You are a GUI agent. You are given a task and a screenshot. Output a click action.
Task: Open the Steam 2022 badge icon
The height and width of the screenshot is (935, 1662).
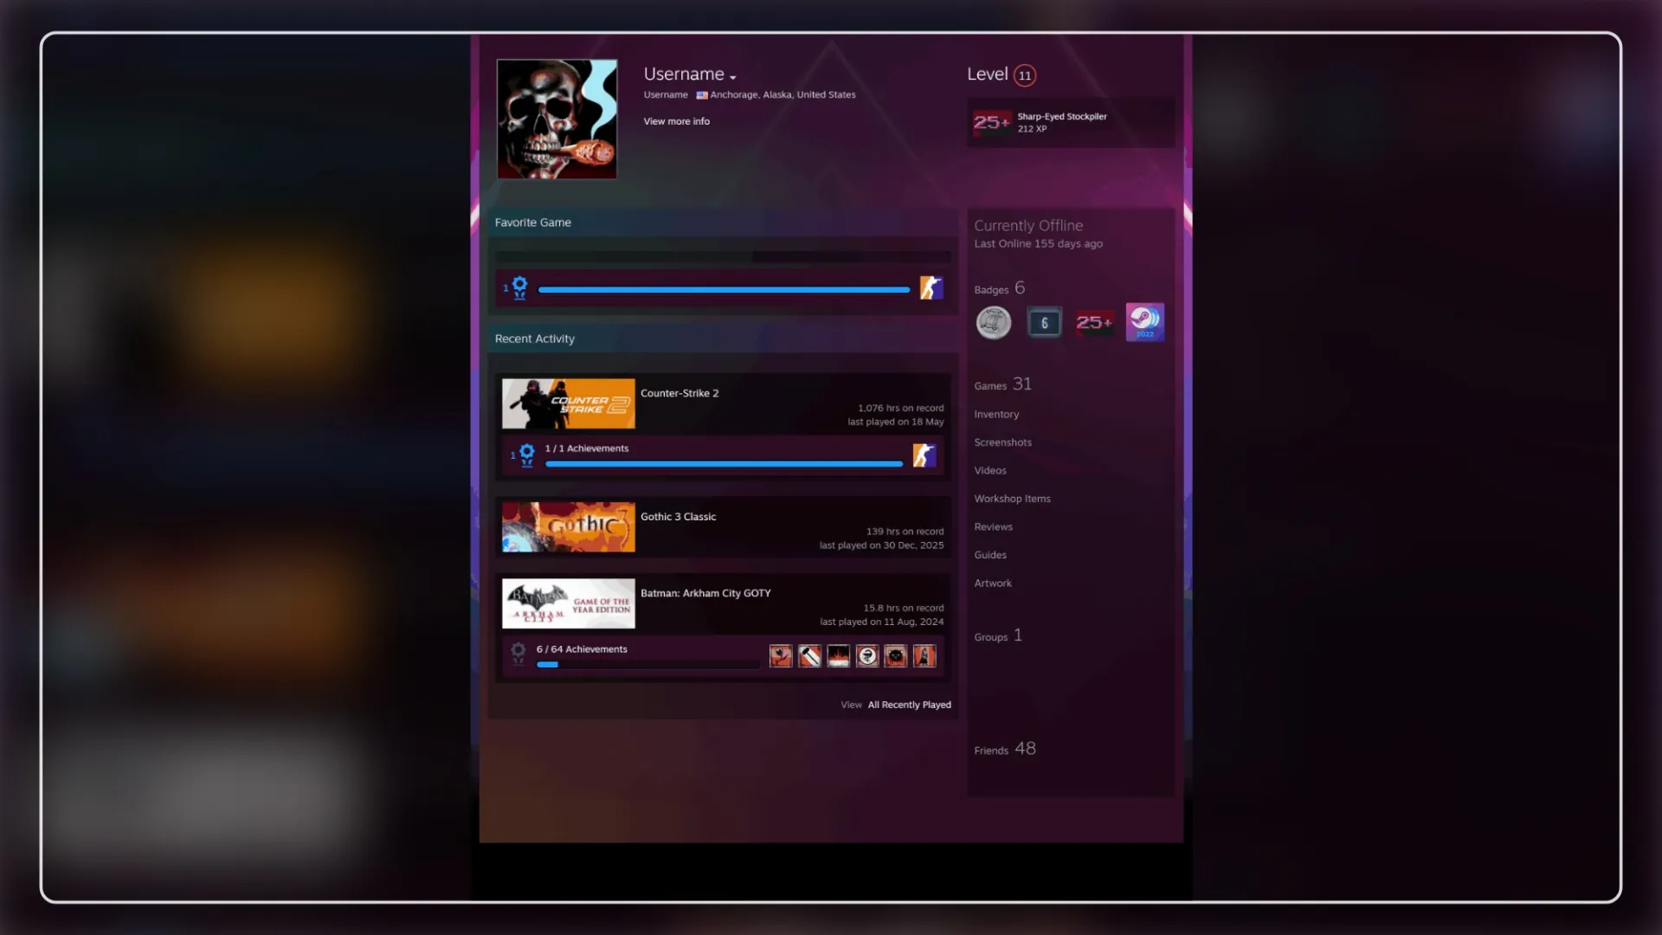click(1144, 322)
